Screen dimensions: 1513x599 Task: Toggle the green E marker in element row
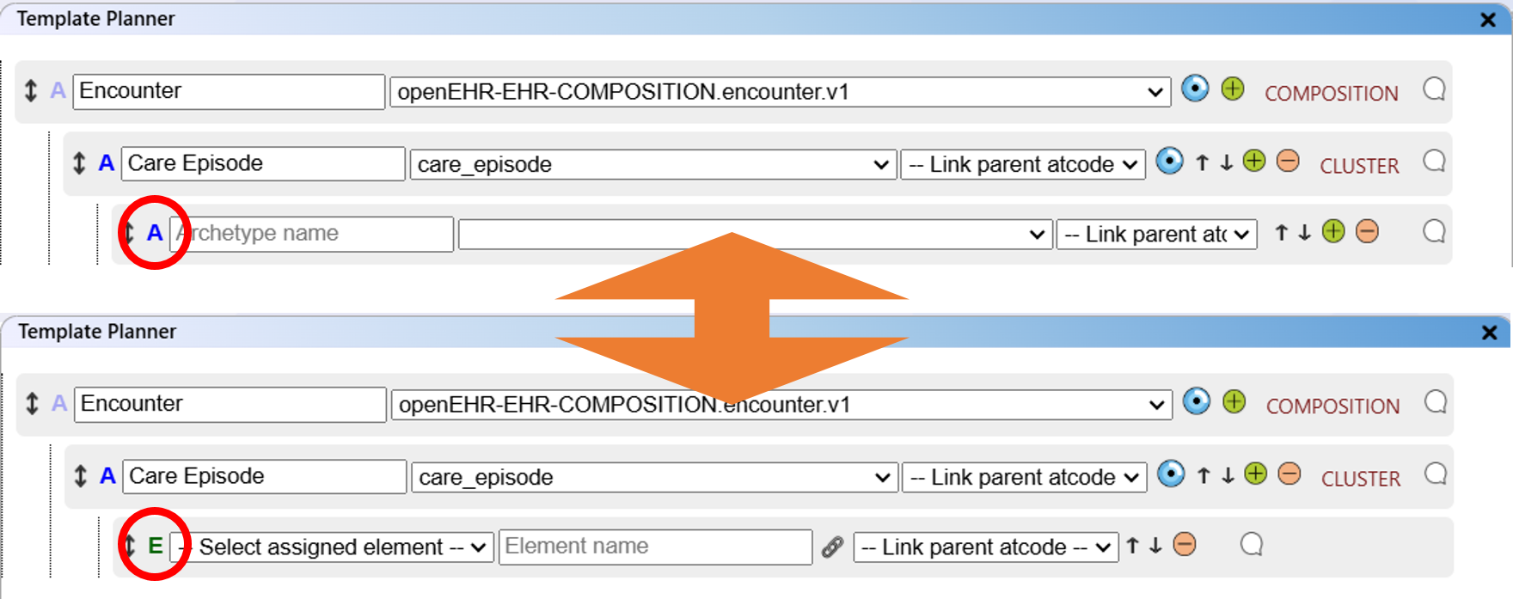coord(156,546)
